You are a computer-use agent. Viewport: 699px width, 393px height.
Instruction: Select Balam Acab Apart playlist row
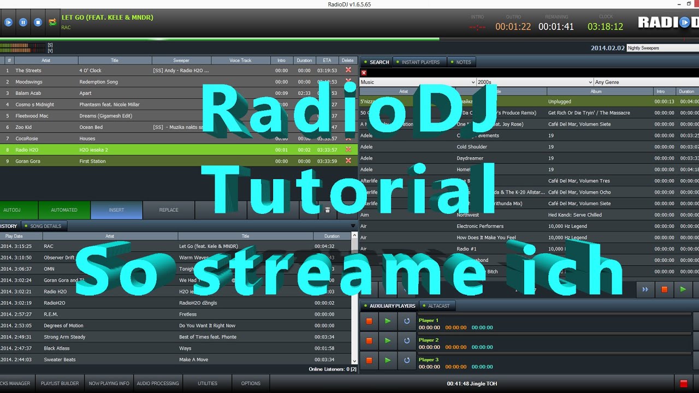click(x=179, y=93)
